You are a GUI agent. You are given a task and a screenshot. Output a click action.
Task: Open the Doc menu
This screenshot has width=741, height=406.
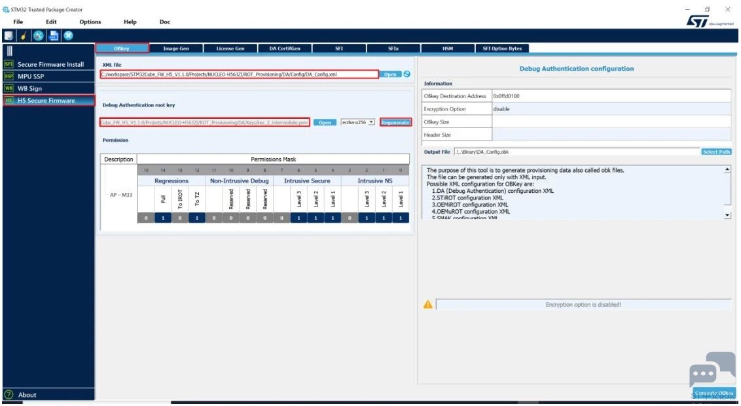coord(165,22)
